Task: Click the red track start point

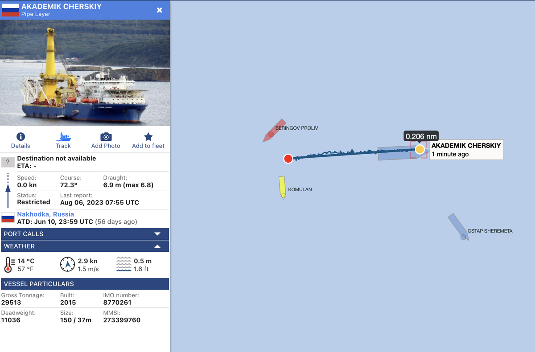Action: tap(288, 159)
